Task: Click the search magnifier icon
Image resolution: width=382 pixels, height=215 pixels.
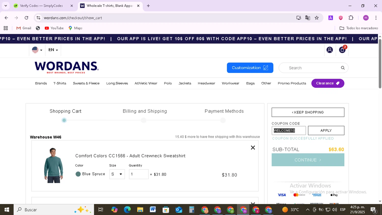Action: point(343,68)
